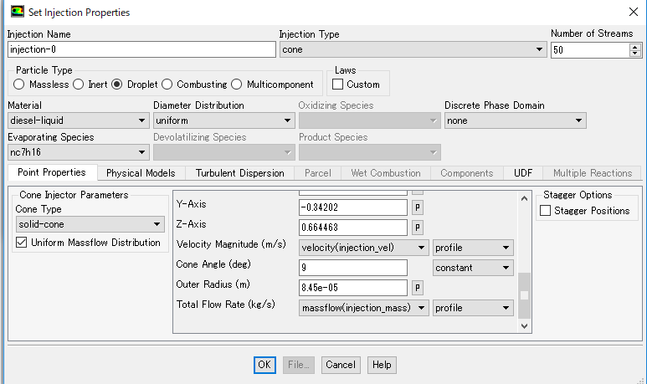
Task: Select the Inert particle type
Action: pyautogui.click(x=79, y=84)
